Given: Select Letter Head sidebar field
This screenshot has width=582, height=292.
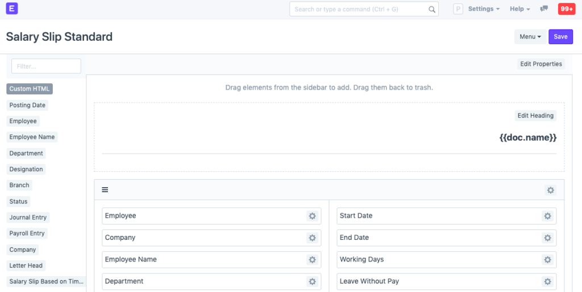Looking at the screenshot, I should point(26,265).
